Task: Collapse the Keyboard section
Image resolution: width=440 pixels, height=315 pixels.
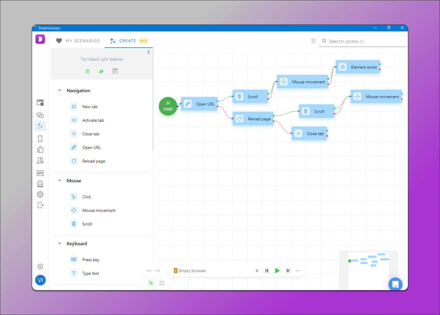Action: [60, 244]
